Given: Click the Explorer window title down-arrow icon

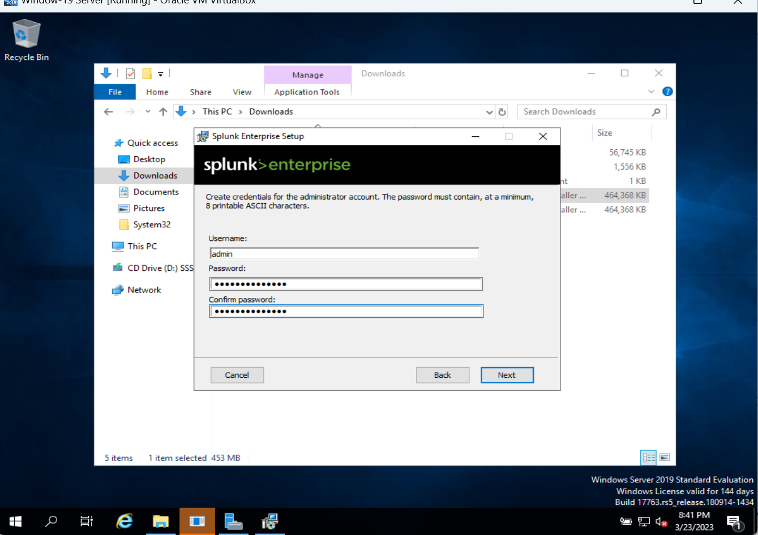Looking at the screenshot, I should coord(106,73).
